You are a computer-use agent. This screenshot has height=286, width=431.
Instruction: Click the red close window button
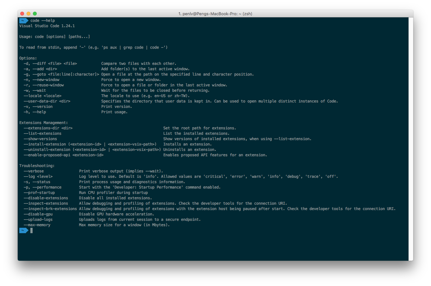[22, 14]
